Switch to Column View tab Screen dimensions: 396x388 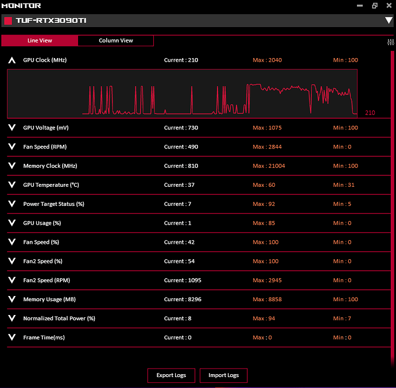116,40
